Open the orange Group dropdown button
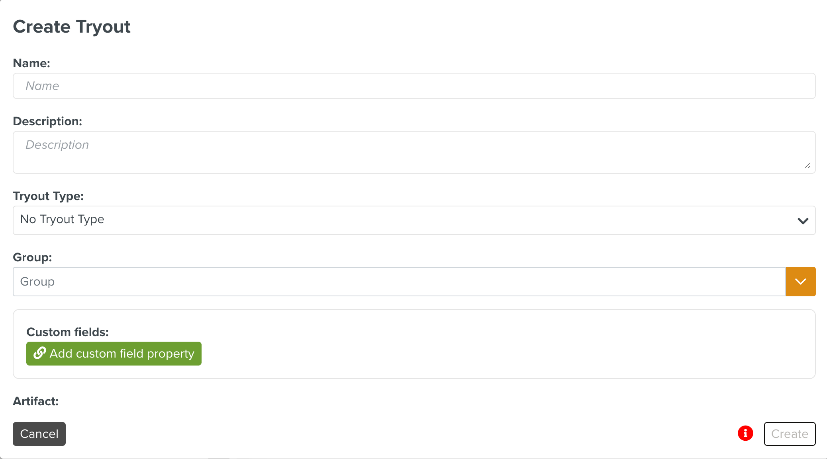Screen dimensions: 827x459 pyautogui.click(x=800, y=282)
